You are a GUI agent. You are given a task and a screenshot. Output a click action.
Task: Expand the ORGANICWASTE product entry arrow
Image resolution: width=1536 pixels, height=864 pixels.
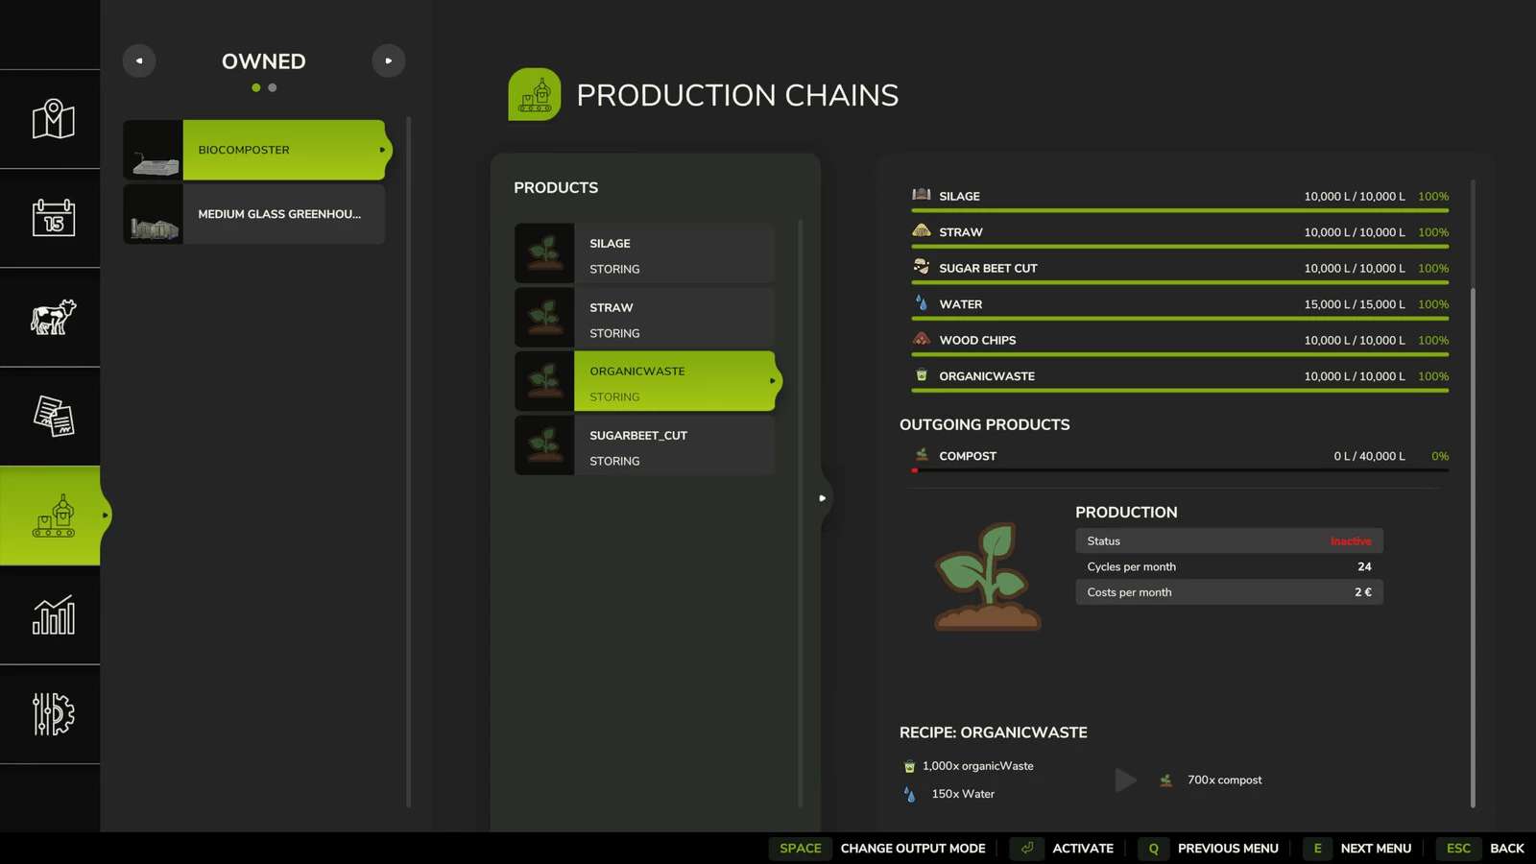coord(774,380)
